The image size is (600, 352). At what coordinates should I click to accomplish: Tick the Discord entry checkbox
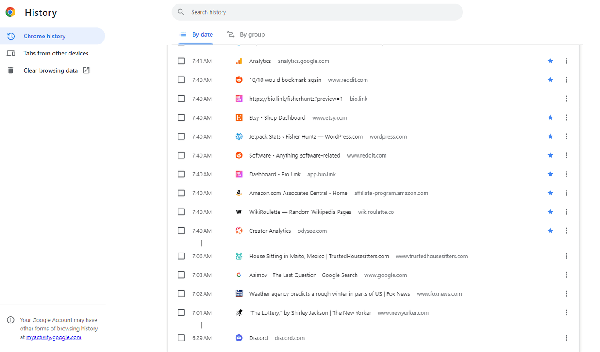[x=181, y=338]
